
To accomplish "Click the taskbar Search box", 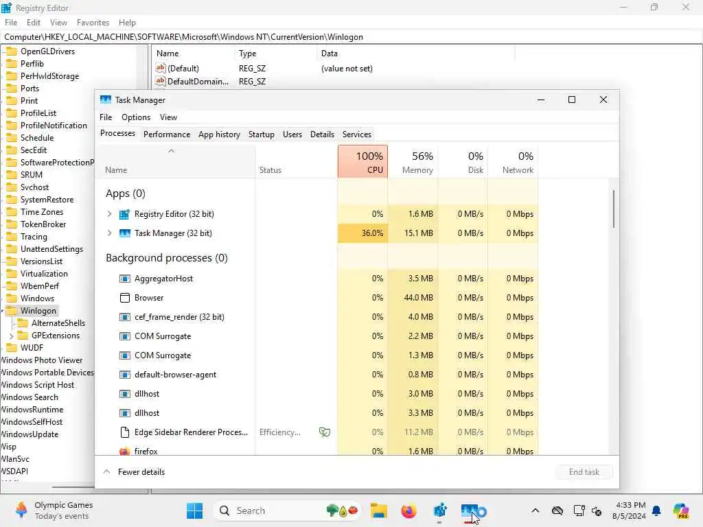I will (287, 511).
